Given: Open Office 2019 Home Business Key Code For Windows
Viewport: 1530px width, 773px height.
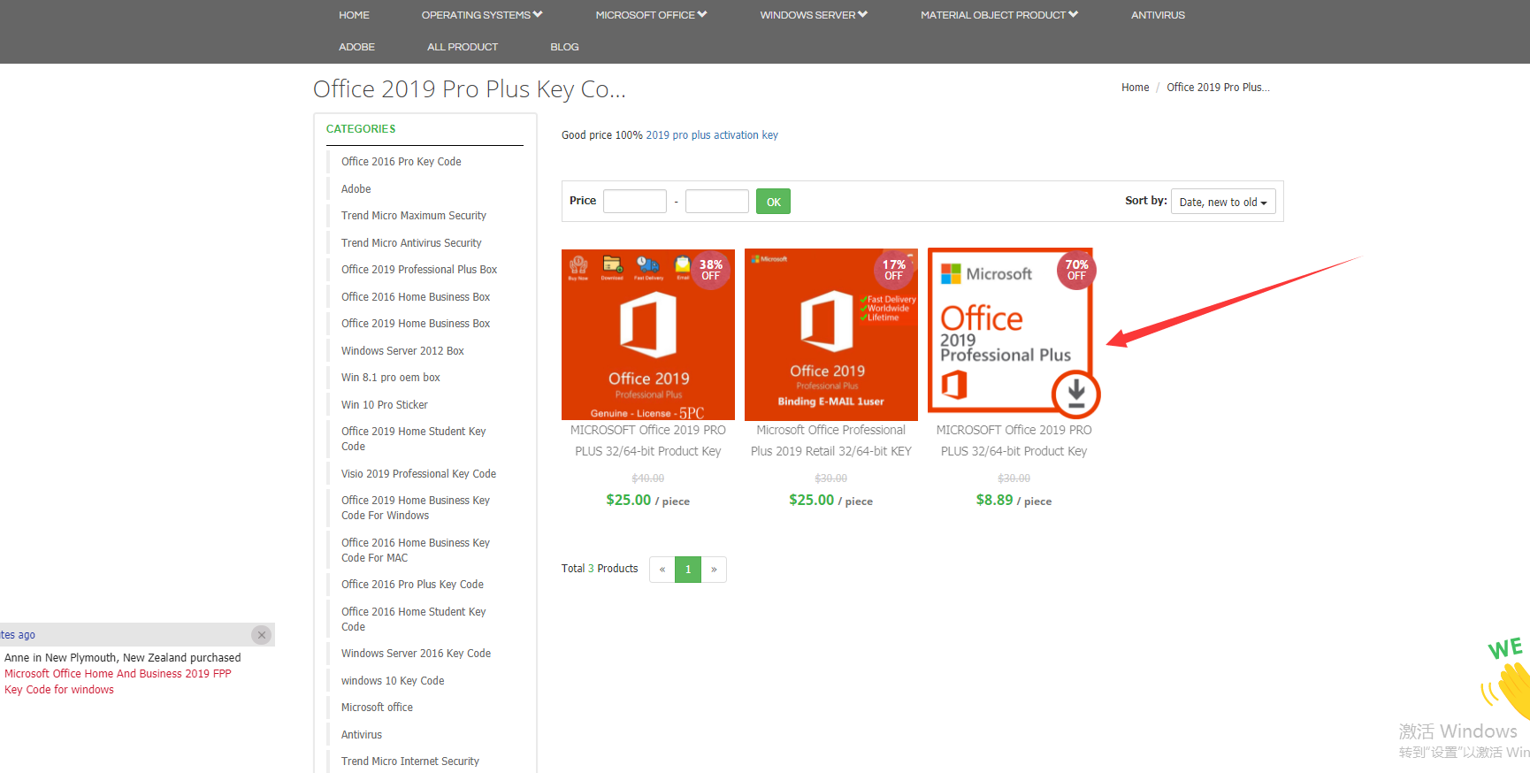Looking at the screenshot, I should pos(416,508).
